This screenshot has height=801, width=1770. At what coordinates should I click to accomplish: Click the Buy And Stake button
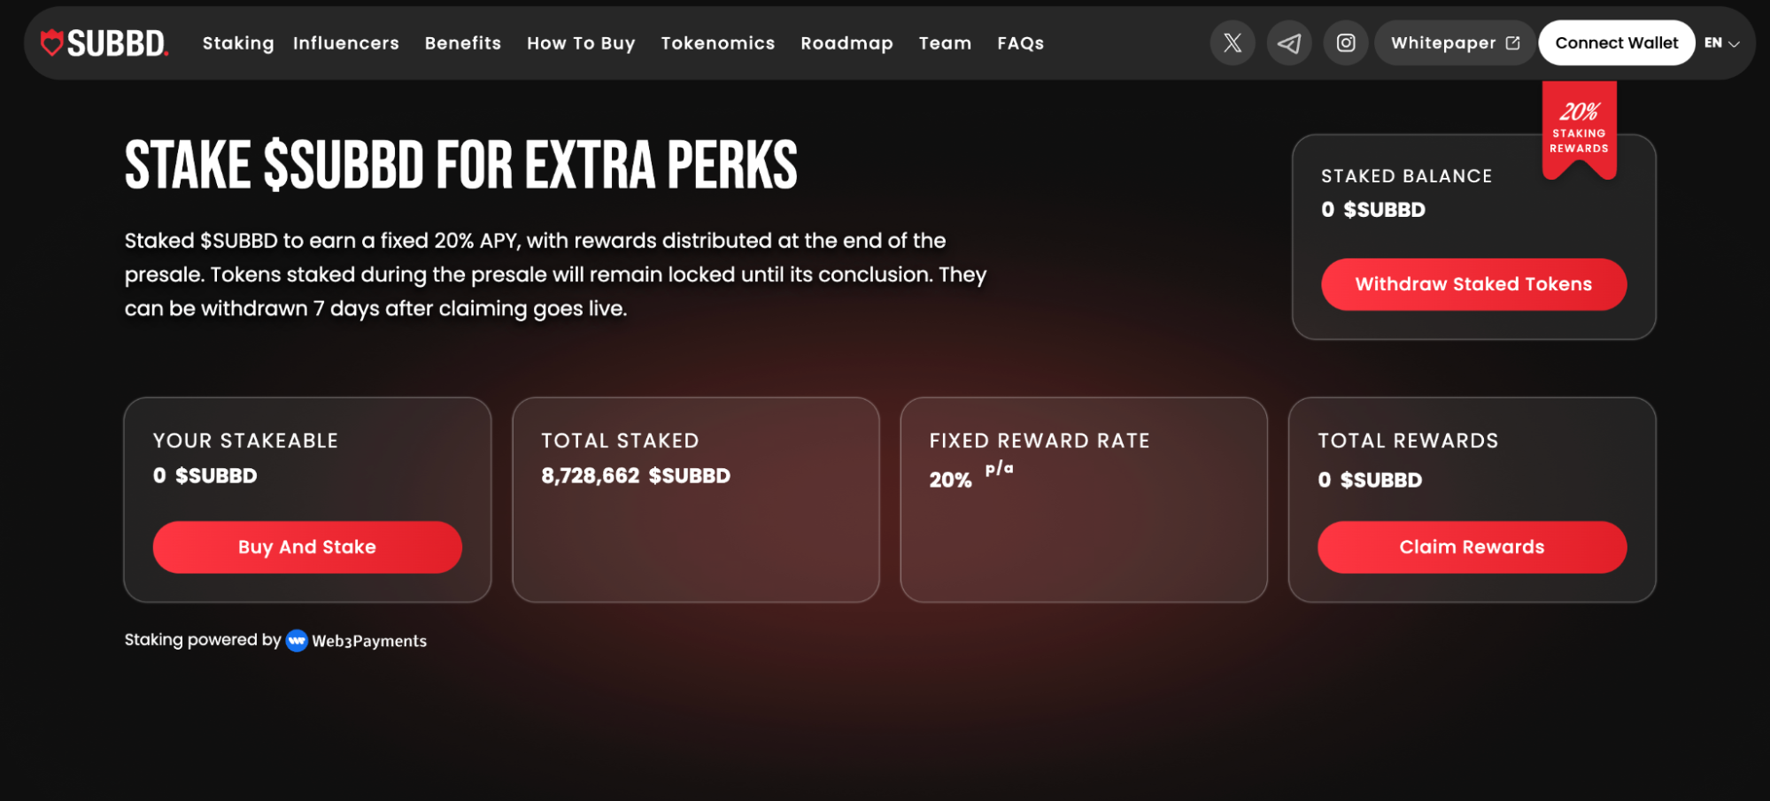[307, 547]
